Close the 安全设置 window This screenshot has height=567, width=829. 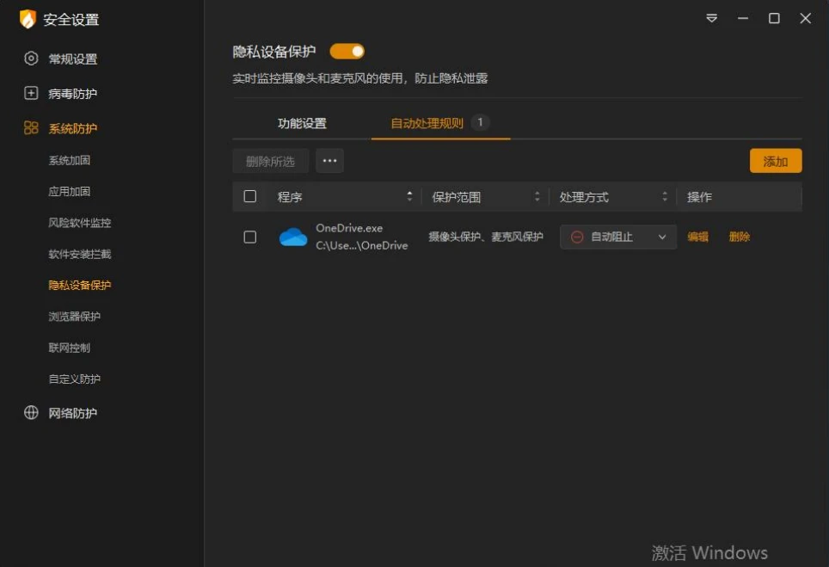point(805,19)
